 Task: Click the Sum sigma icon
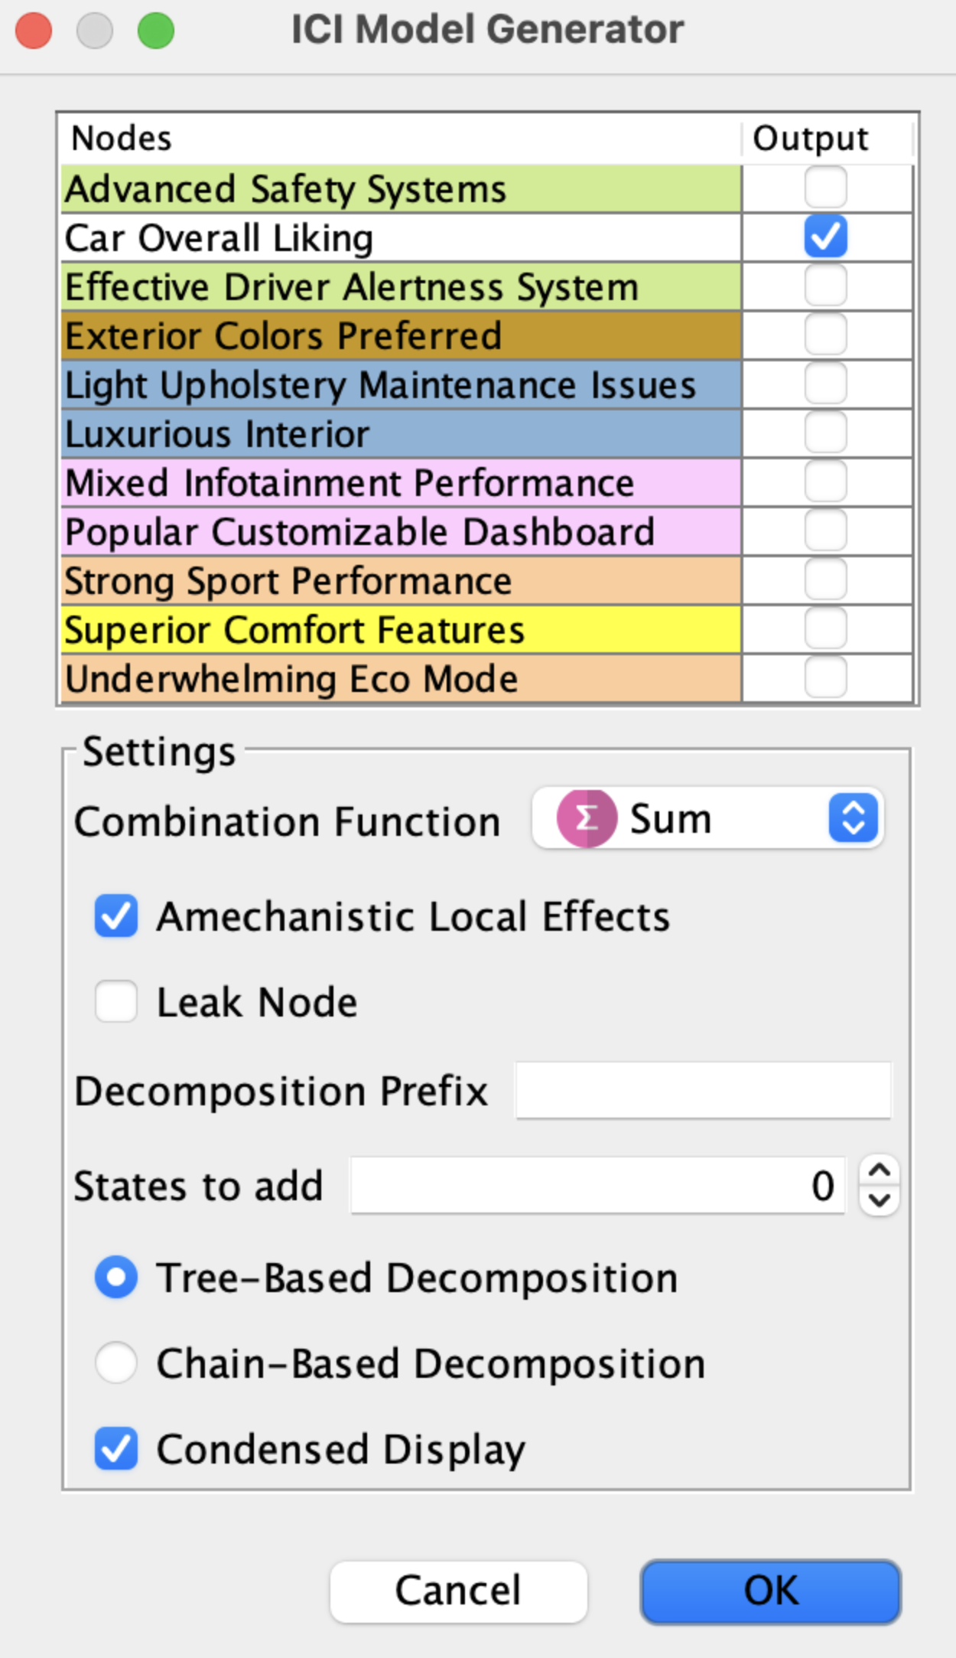click(x=587, y=818)
